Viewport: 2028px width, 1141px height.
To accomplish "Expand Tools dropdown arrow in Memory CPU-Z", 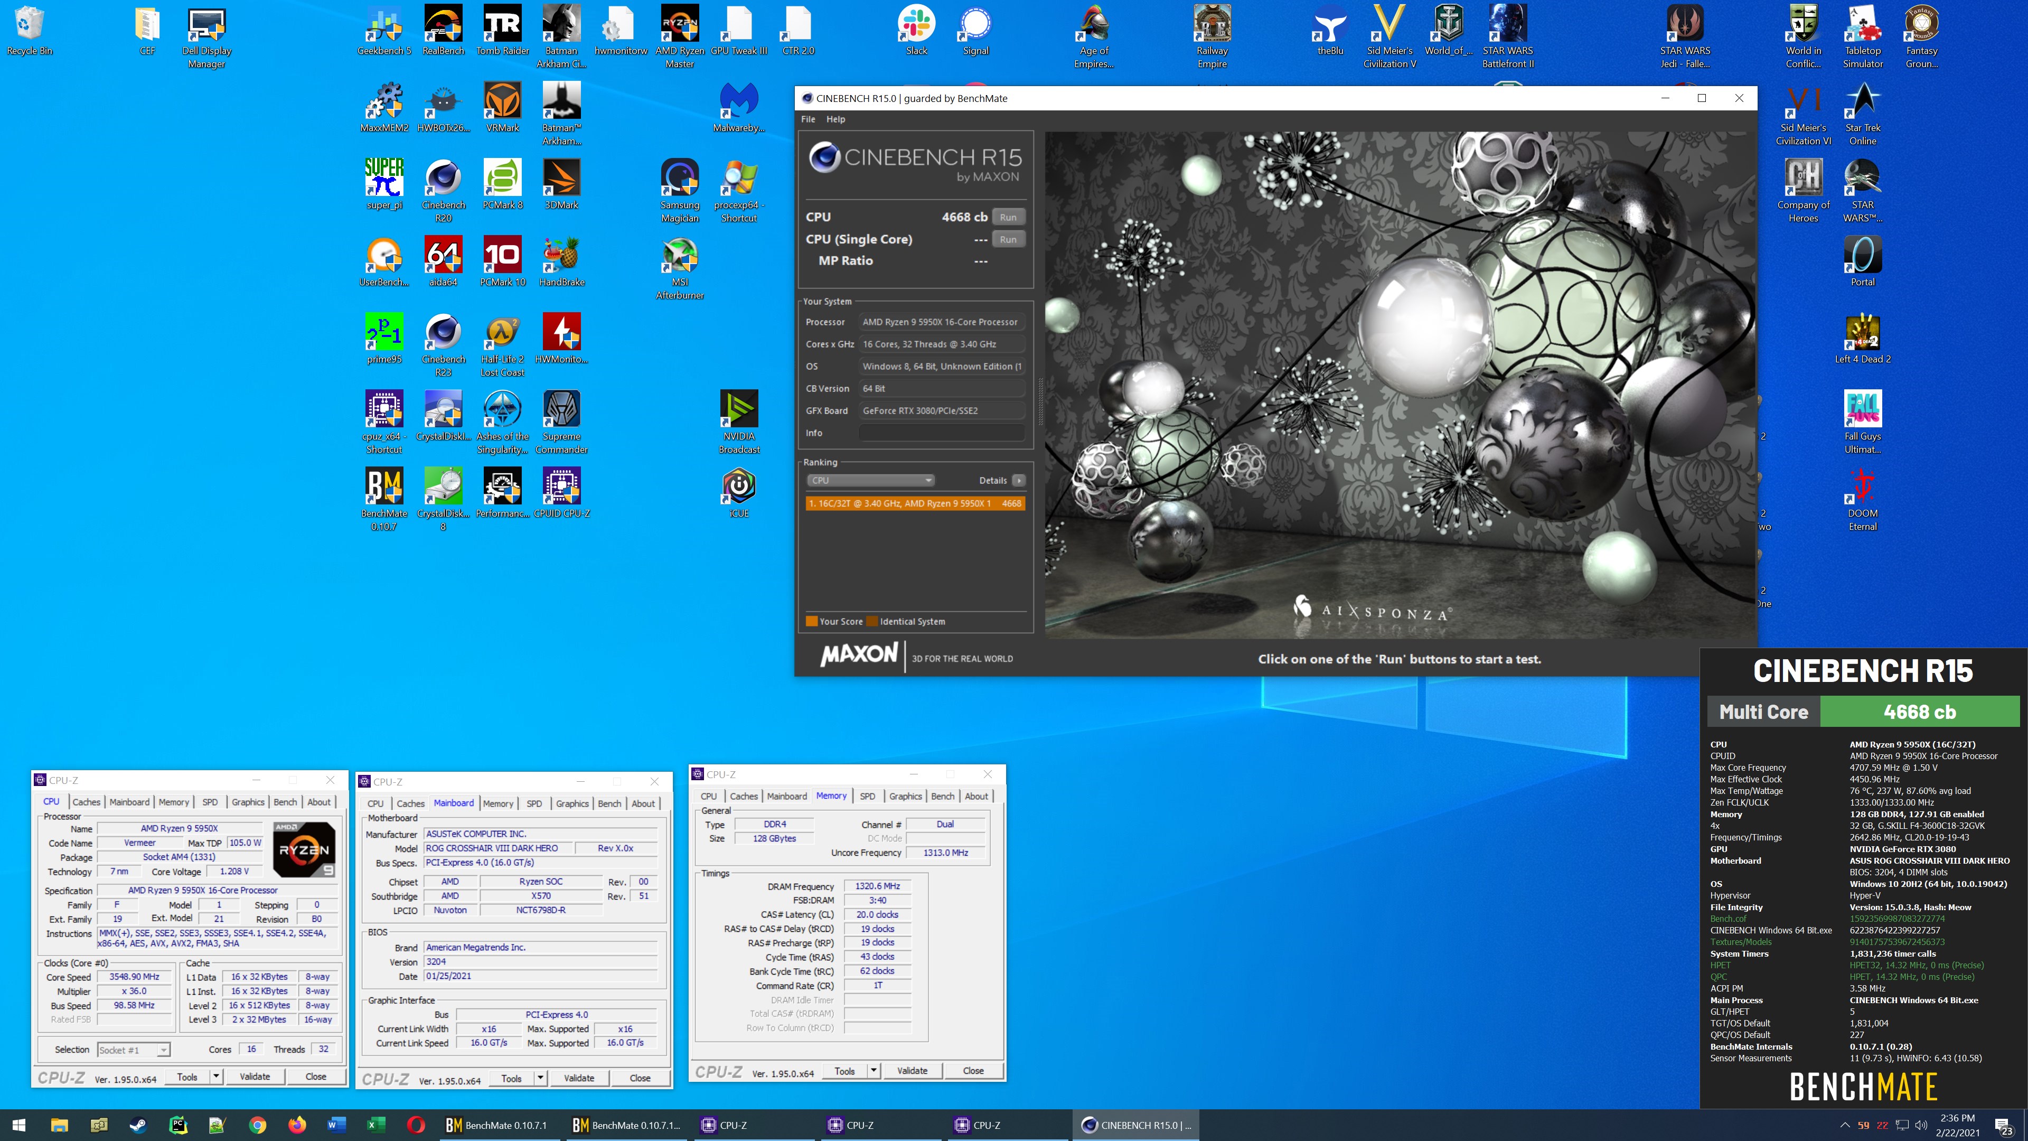I will click(x=873, y=1071).
